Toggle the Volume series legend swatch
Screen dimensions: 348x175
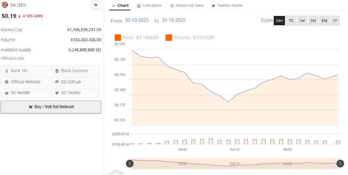(x=169, y=38)
